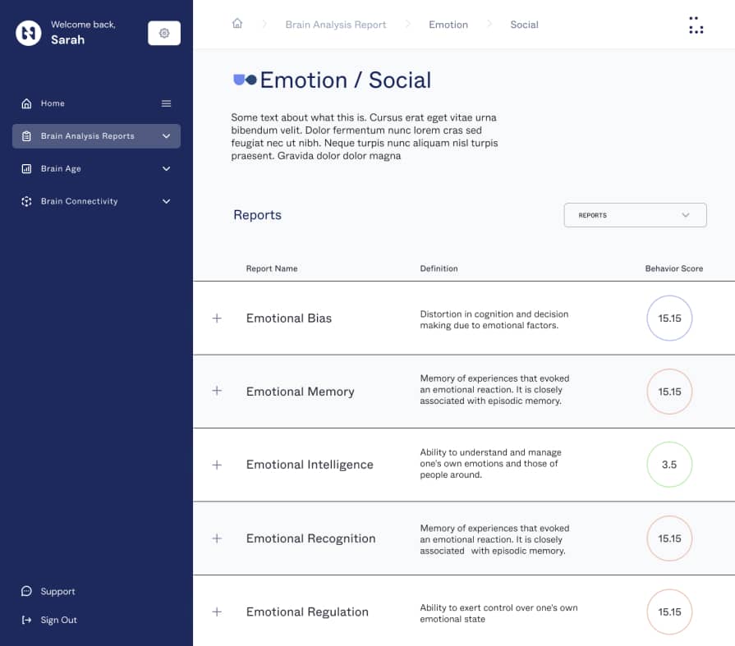Viewport: 735px width, 646px height.
Task: Open settings via the gear button
Action: (164, 33)
